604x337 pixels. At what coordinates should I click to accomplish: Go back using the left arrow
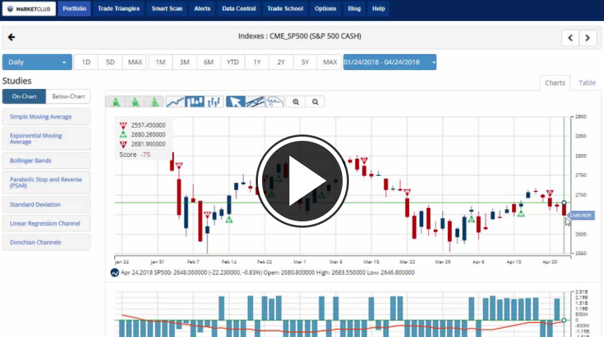11,37
